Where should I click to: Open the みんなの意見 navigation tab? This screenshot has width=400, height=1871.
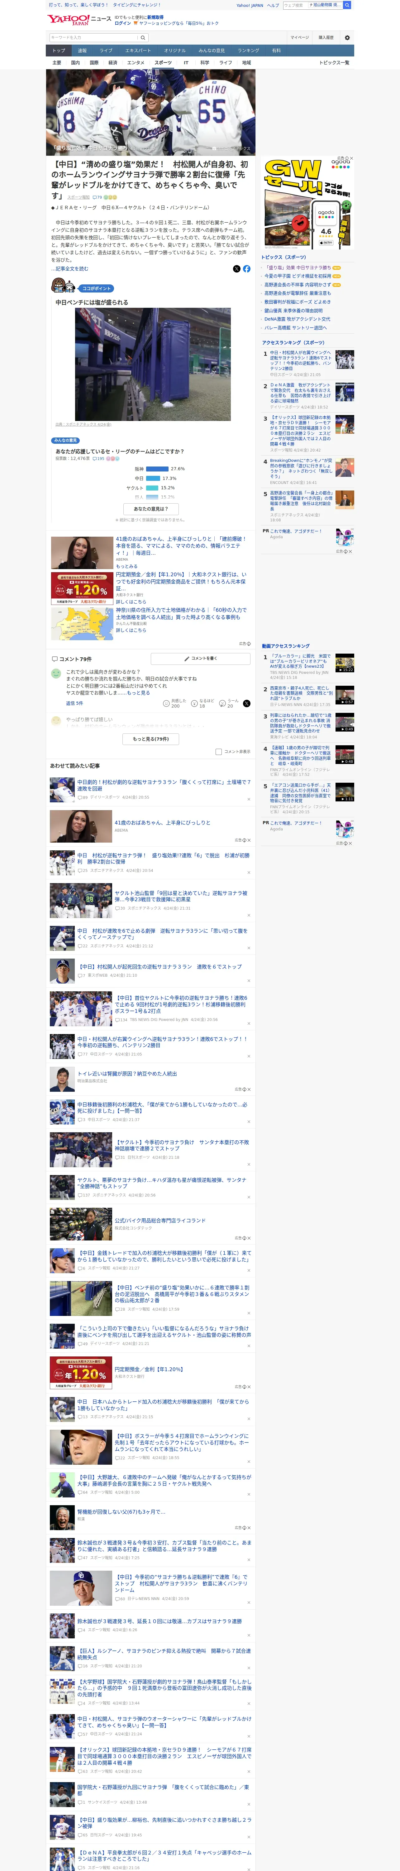coord(212,50)
